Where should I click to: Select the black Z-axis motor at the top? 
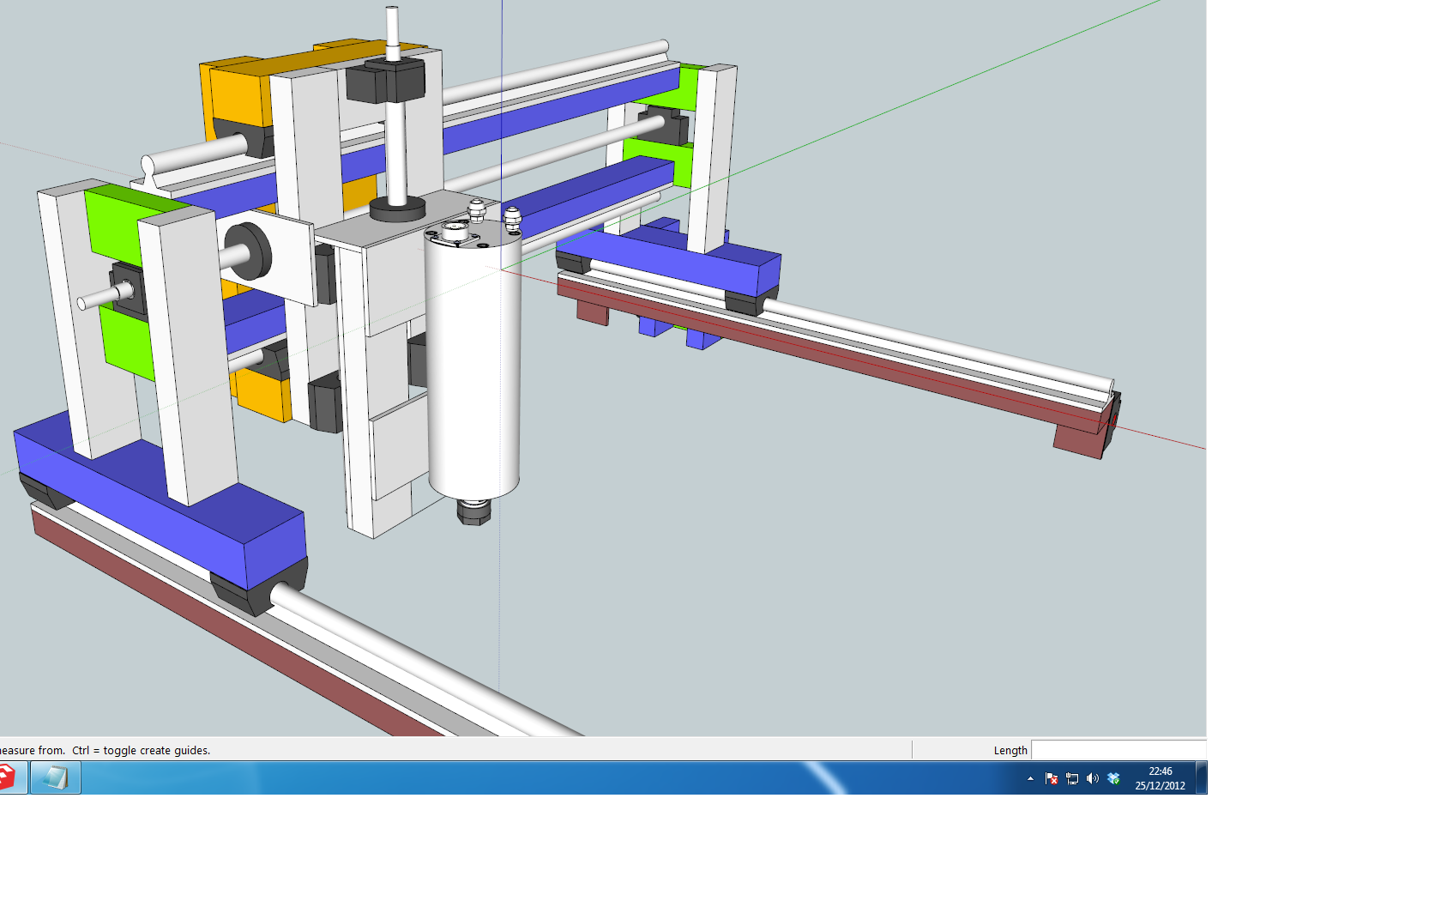[386, 82]
